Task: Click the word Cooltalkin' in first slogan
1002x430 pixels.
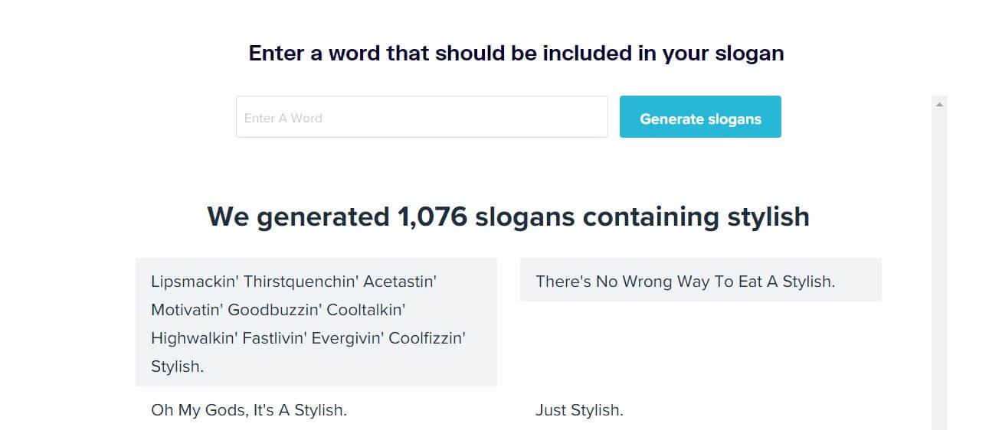Action: 366,310
